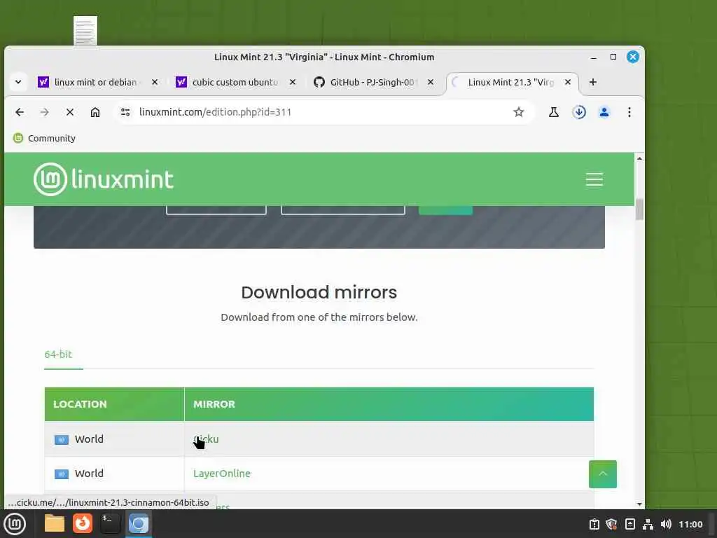Switch to GitHub PJ-Singh tab
Screen dimensions: 717x538
coord(373,83)
